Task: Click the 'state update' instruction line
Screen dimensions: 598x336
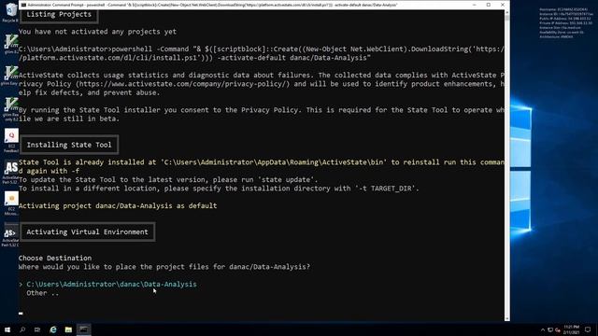Action: point(168,179)
